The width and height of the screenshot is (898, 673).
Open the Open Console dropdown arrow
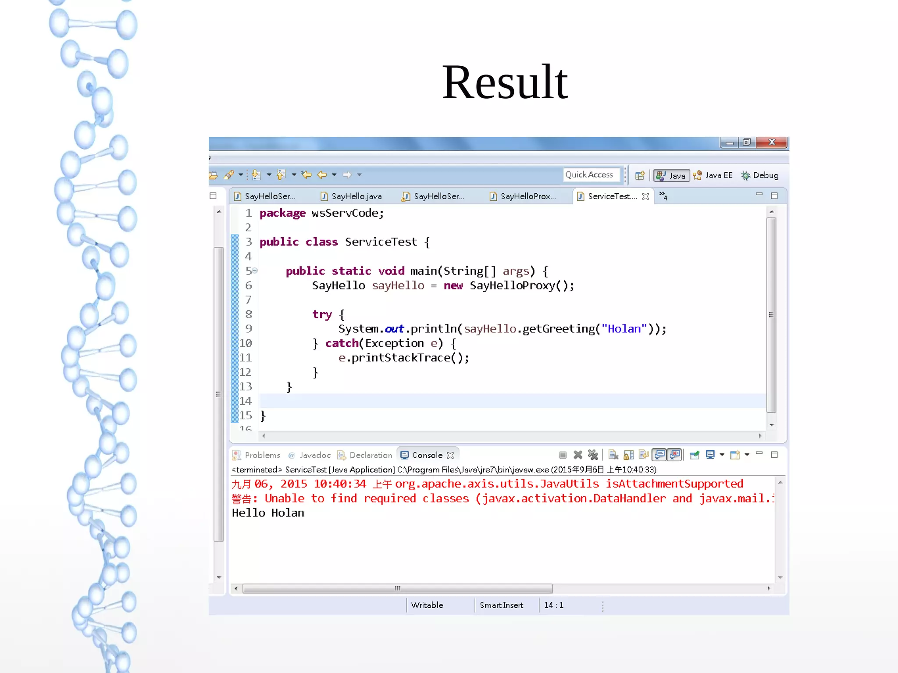(x=747, y=455)
